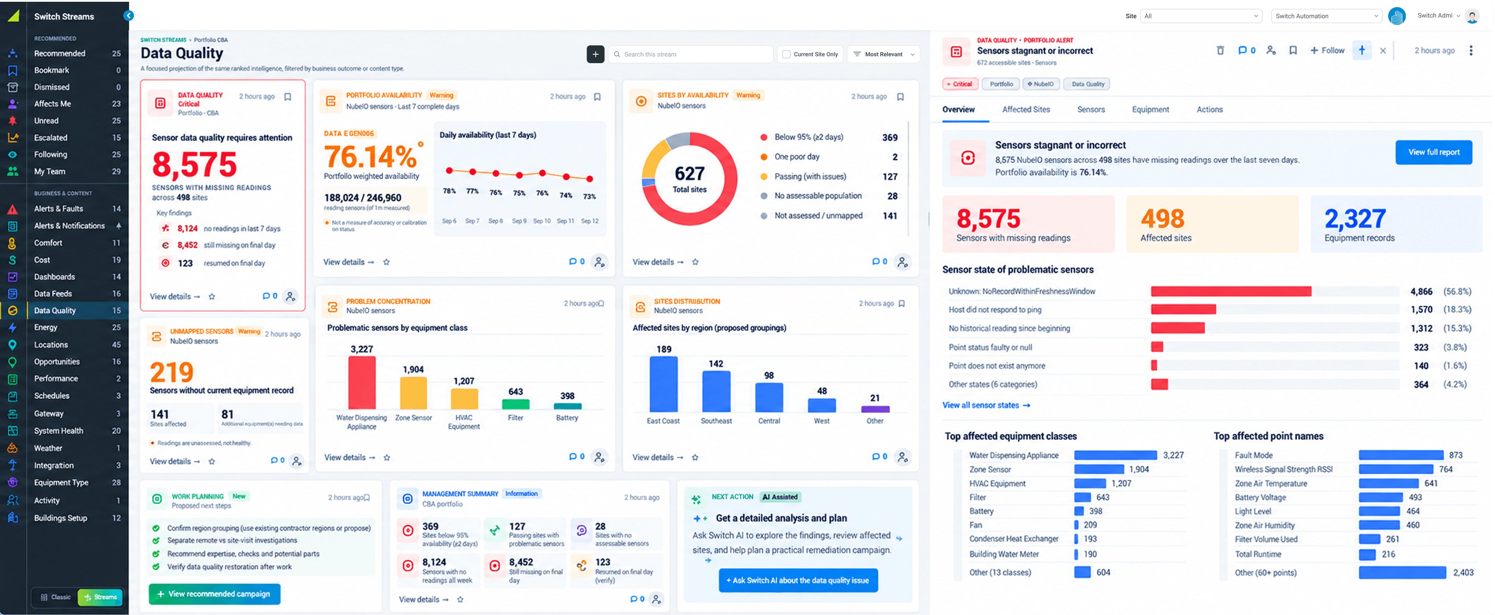Bookmark the Sites Distribution card
The image size is (1495, 615).
(901, 303)
